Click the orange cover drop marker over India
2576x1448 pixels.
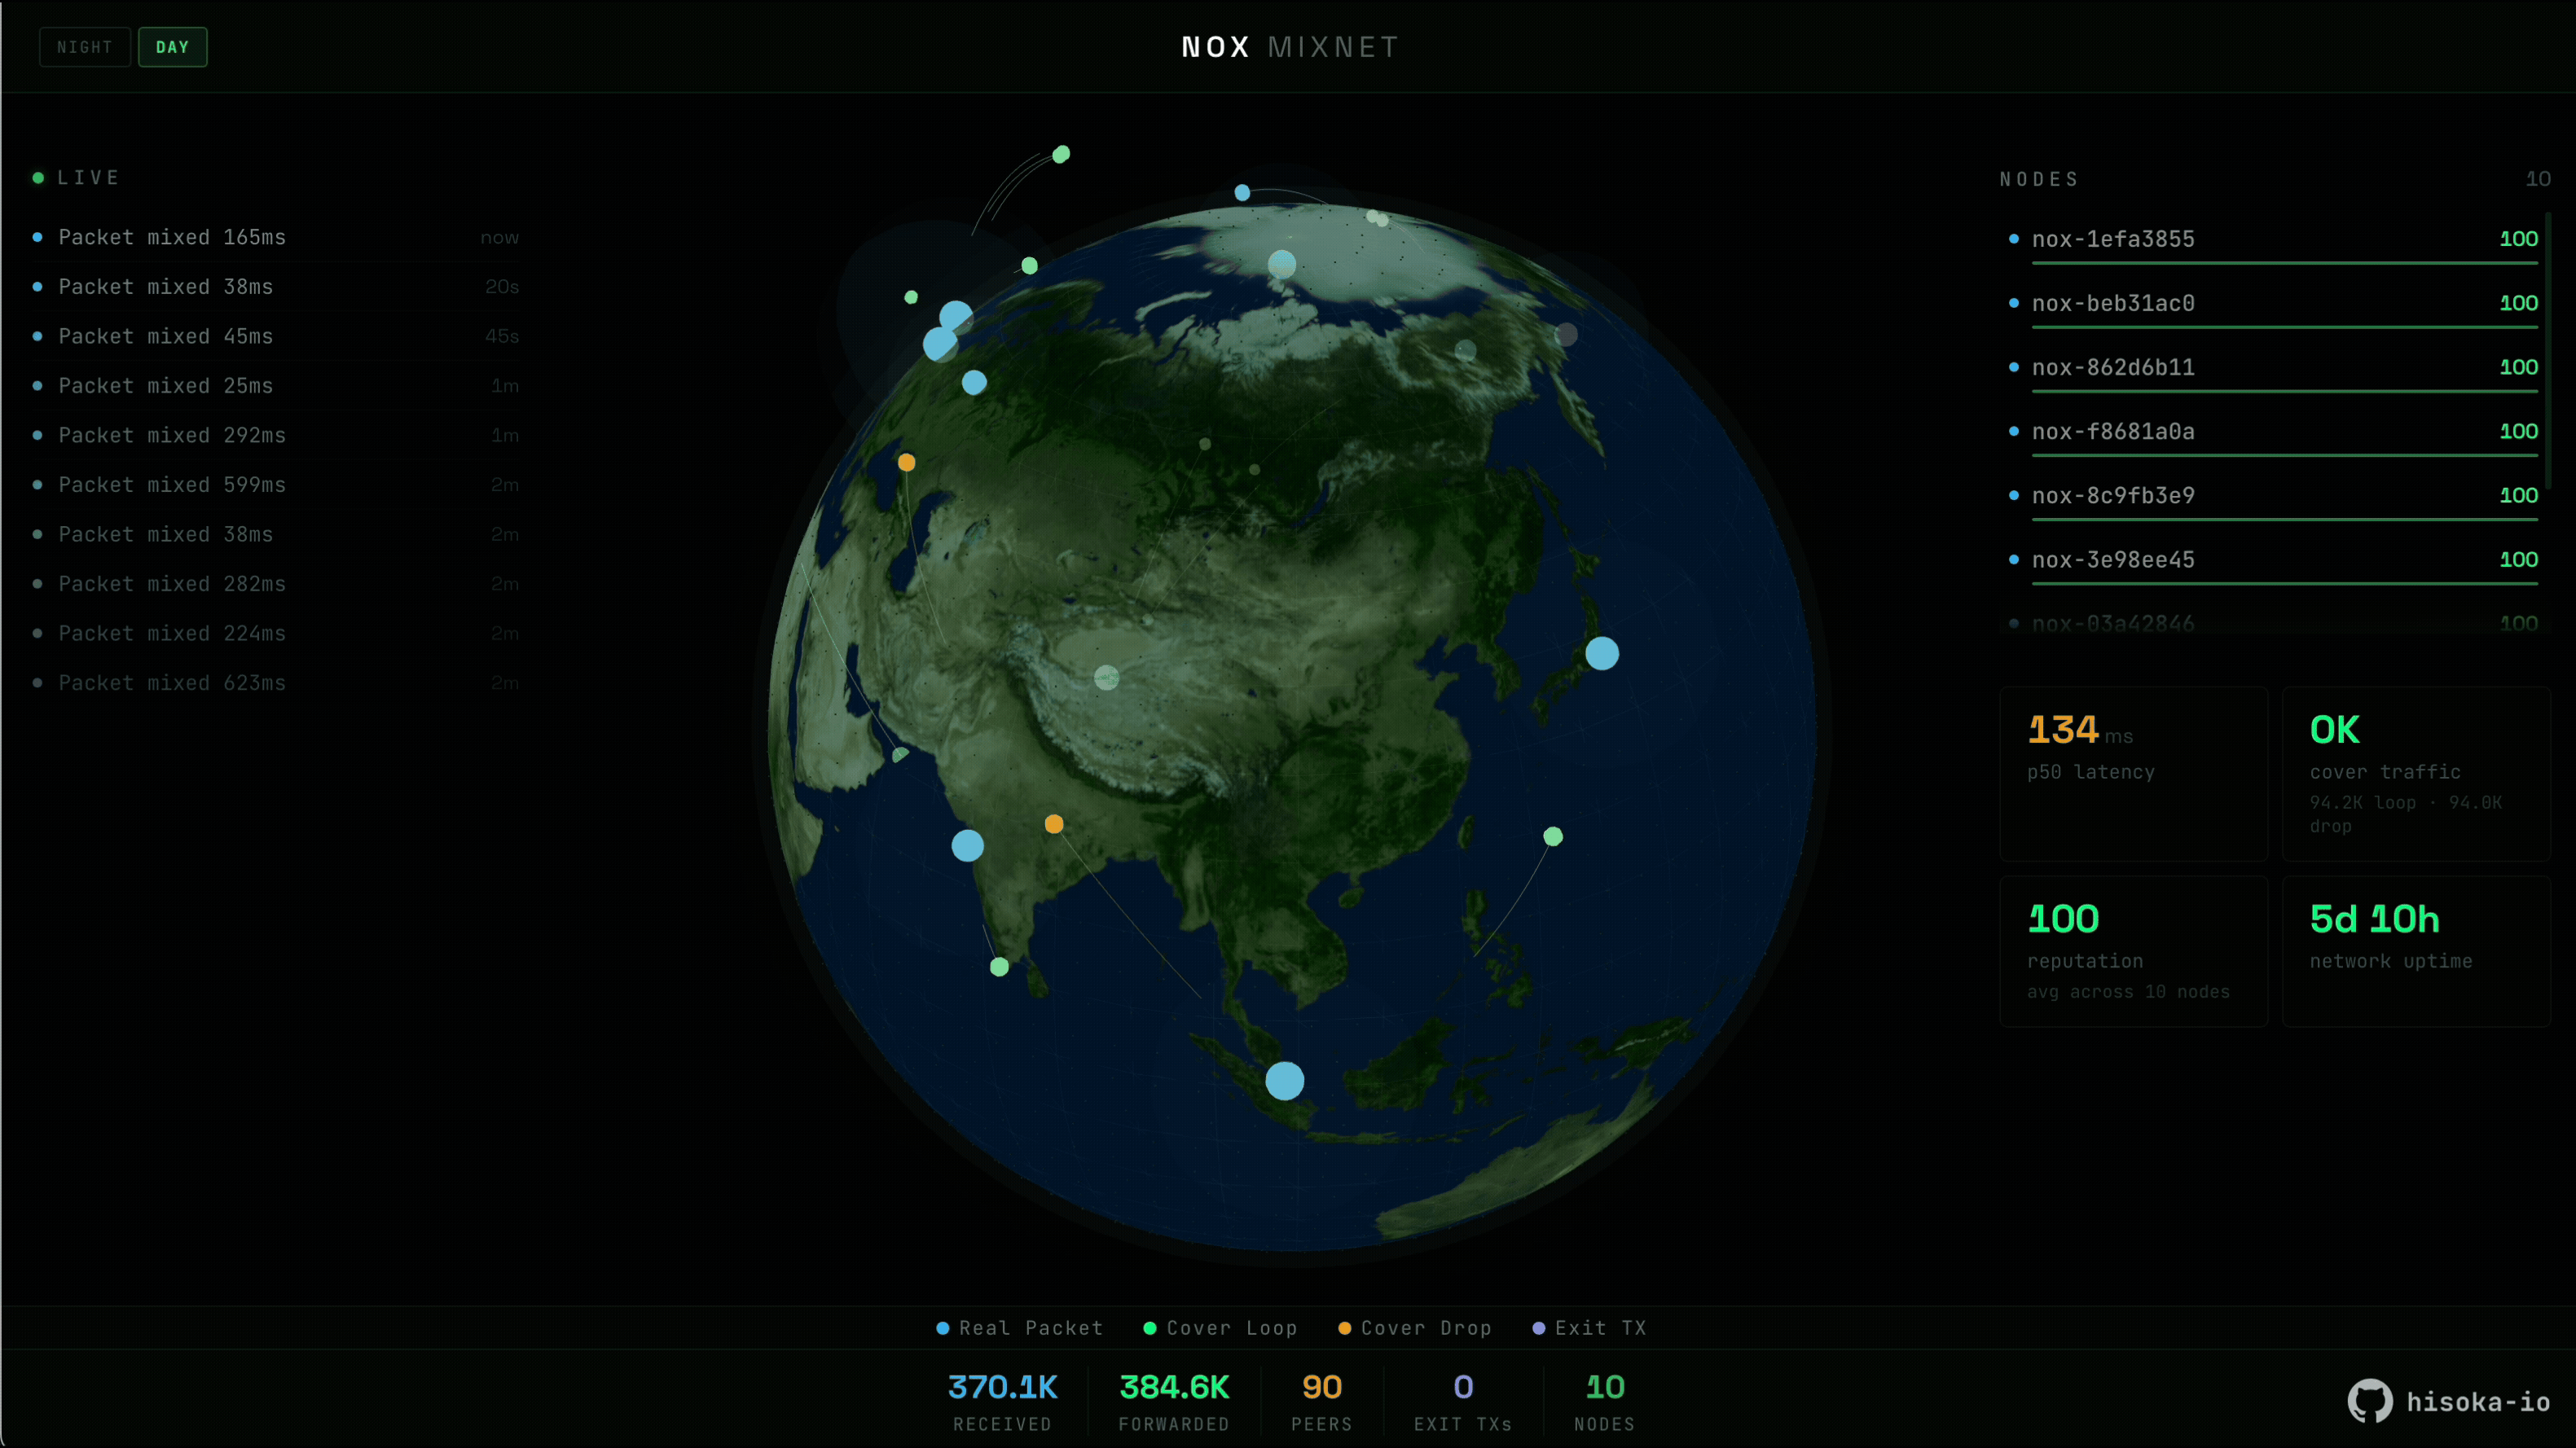[x=1053, y=824]
